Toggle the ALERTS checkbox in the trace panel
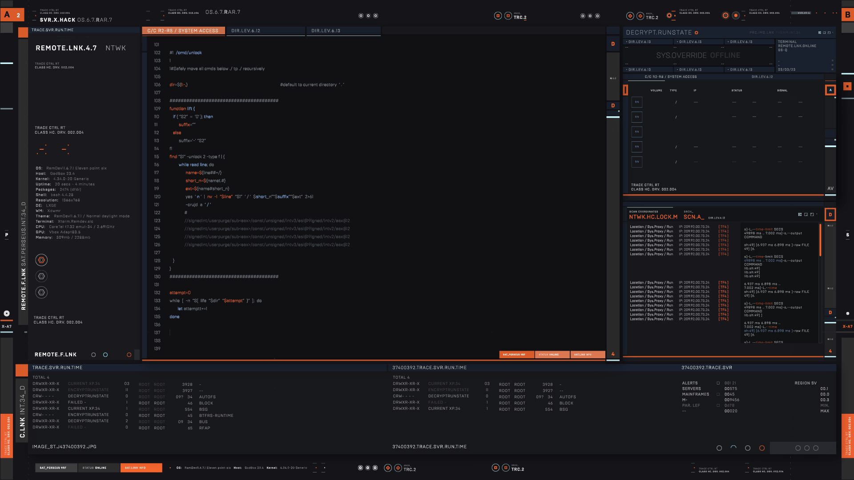Screen dimensions: 854x480 718,383
